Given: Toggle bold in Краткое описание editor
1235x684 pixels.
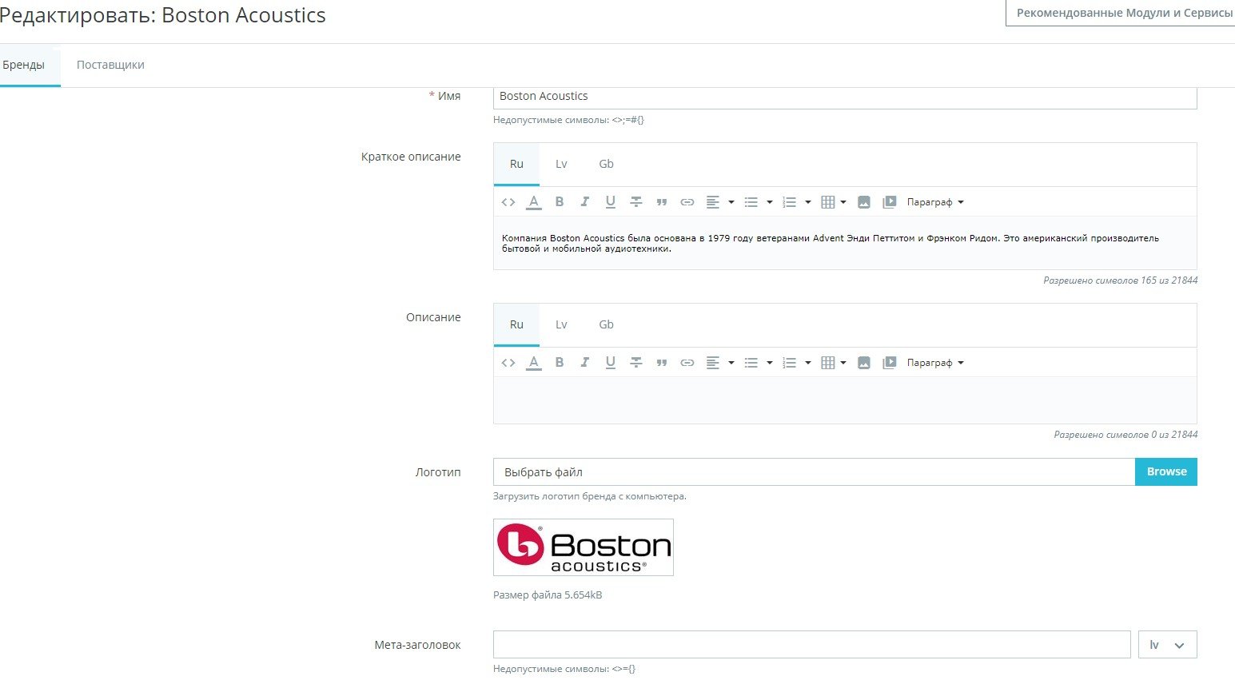Looking at the screenshot, I should tap(560, 202).
